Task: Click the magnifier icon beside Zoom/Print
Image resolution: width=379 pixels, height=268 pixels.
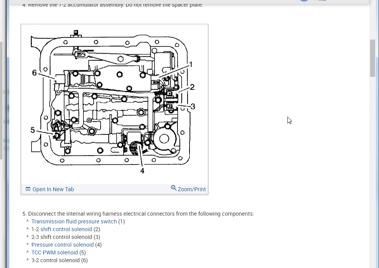Action: click(173, 187)
